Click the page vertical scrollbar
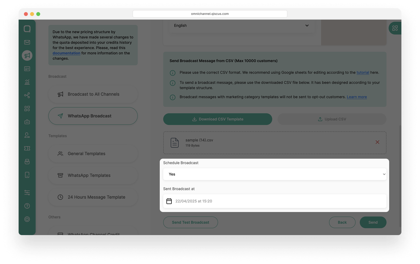The image size is (420, 264). coord(400,176)
